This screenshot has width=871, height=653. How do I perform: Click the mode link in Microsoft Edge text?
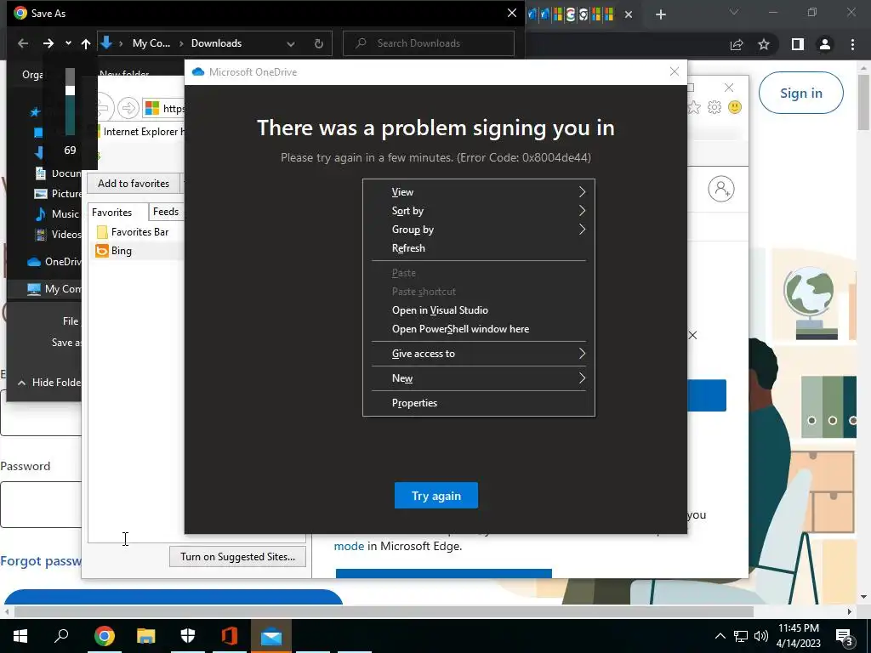click(x=349, y=547)
